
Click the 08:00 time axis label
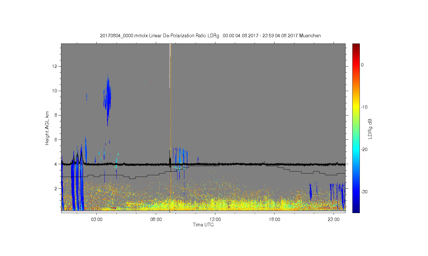[x=156, y=219]
